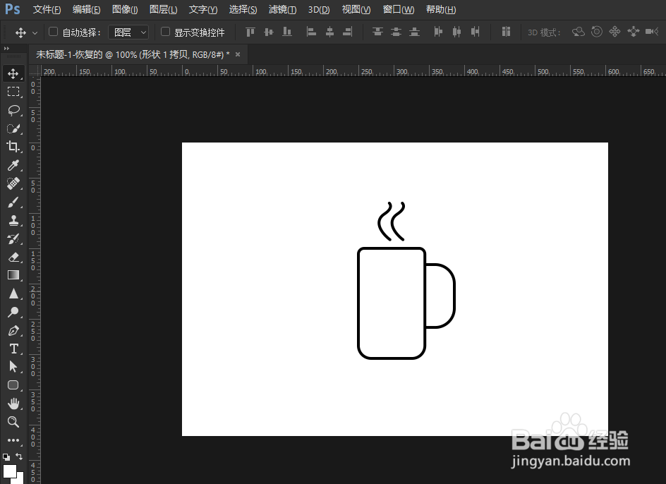Select the Type tool
This screenshot has height=484, width=666.
[x=13, y=349]
